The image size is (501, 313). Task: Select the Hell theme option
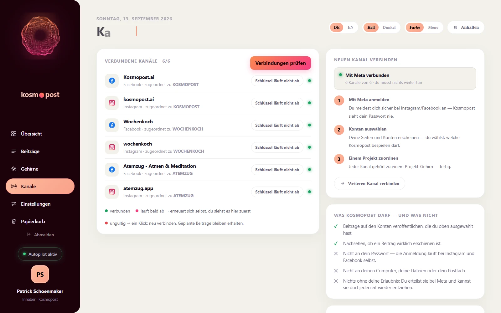point(371,27)
